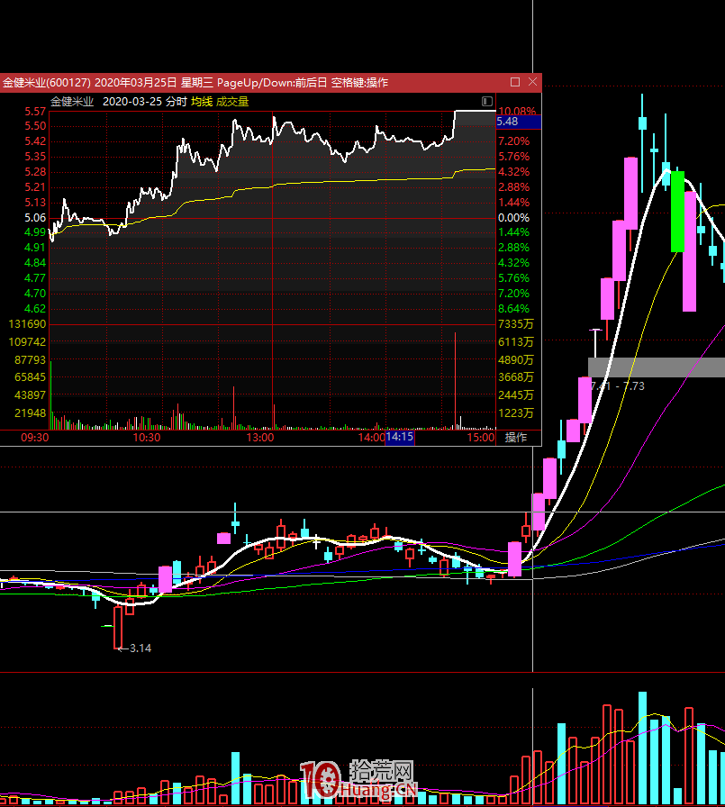Image resolution: width=725 pixels, height=807 pixels.
Task: Maximize the intraday popup window
Action: tap(515, 82)
